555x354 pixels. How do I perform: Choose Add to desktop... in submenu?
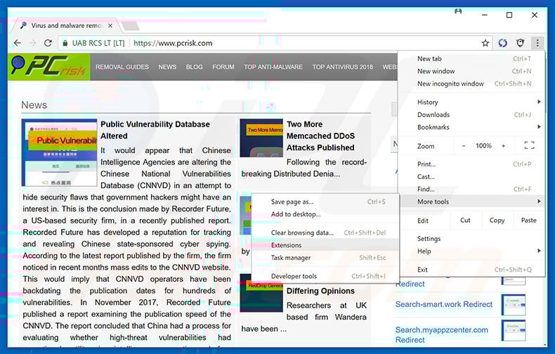325,214
